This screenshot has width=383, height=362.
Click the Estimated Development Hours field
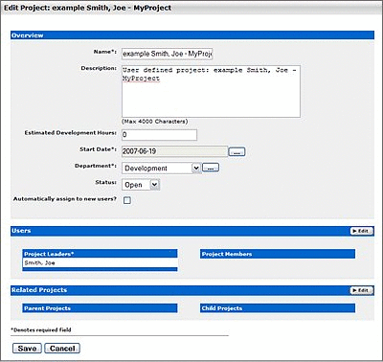point(159,135)
